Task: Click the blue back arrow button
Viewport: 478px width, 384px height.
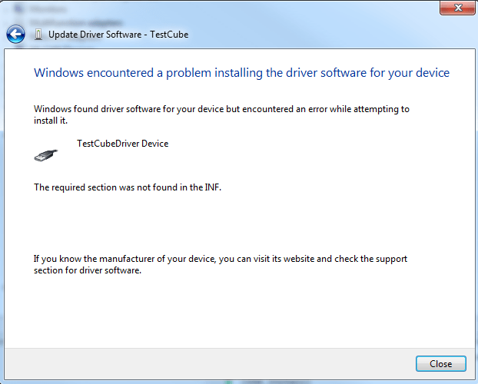Action: (x=15, y=34)
